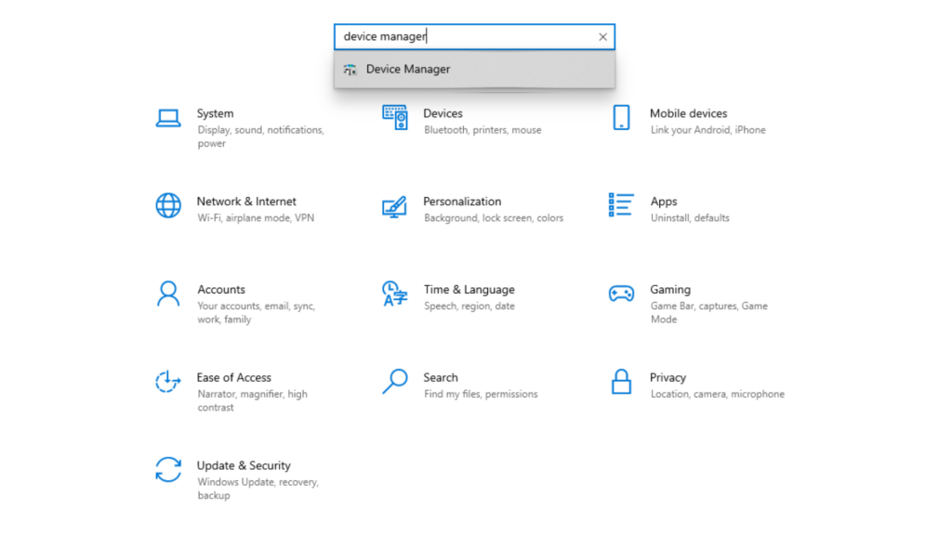The height and width of the screenshot is (535, 952).
Task: Choose Device Manager from search suggestions
Action: pos(408,70)
